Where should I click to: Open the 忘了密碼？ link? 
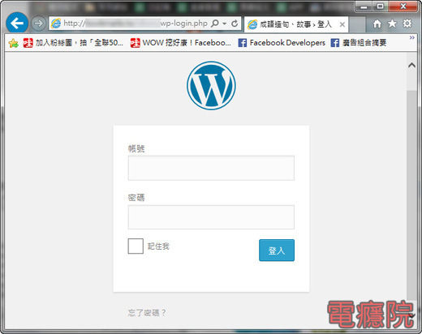point(147,313)
